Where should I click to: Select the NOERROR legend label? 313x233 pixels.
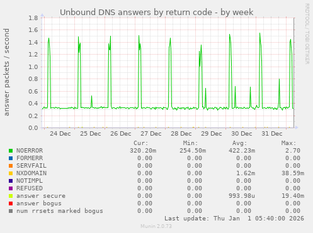pyautogui.click(x=30, y=151)
